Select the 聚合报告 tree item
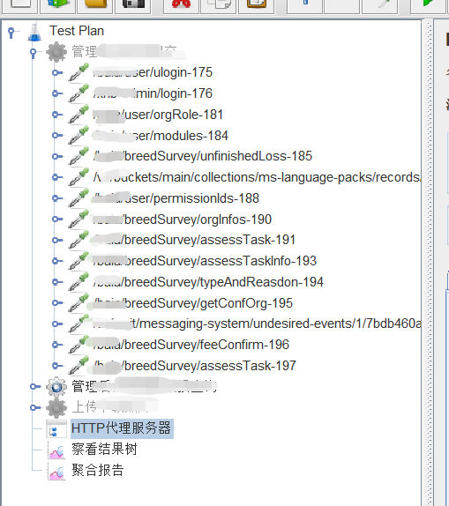This screenshot has width=449, height=506. pyautogui.click(x=98, y=470)
